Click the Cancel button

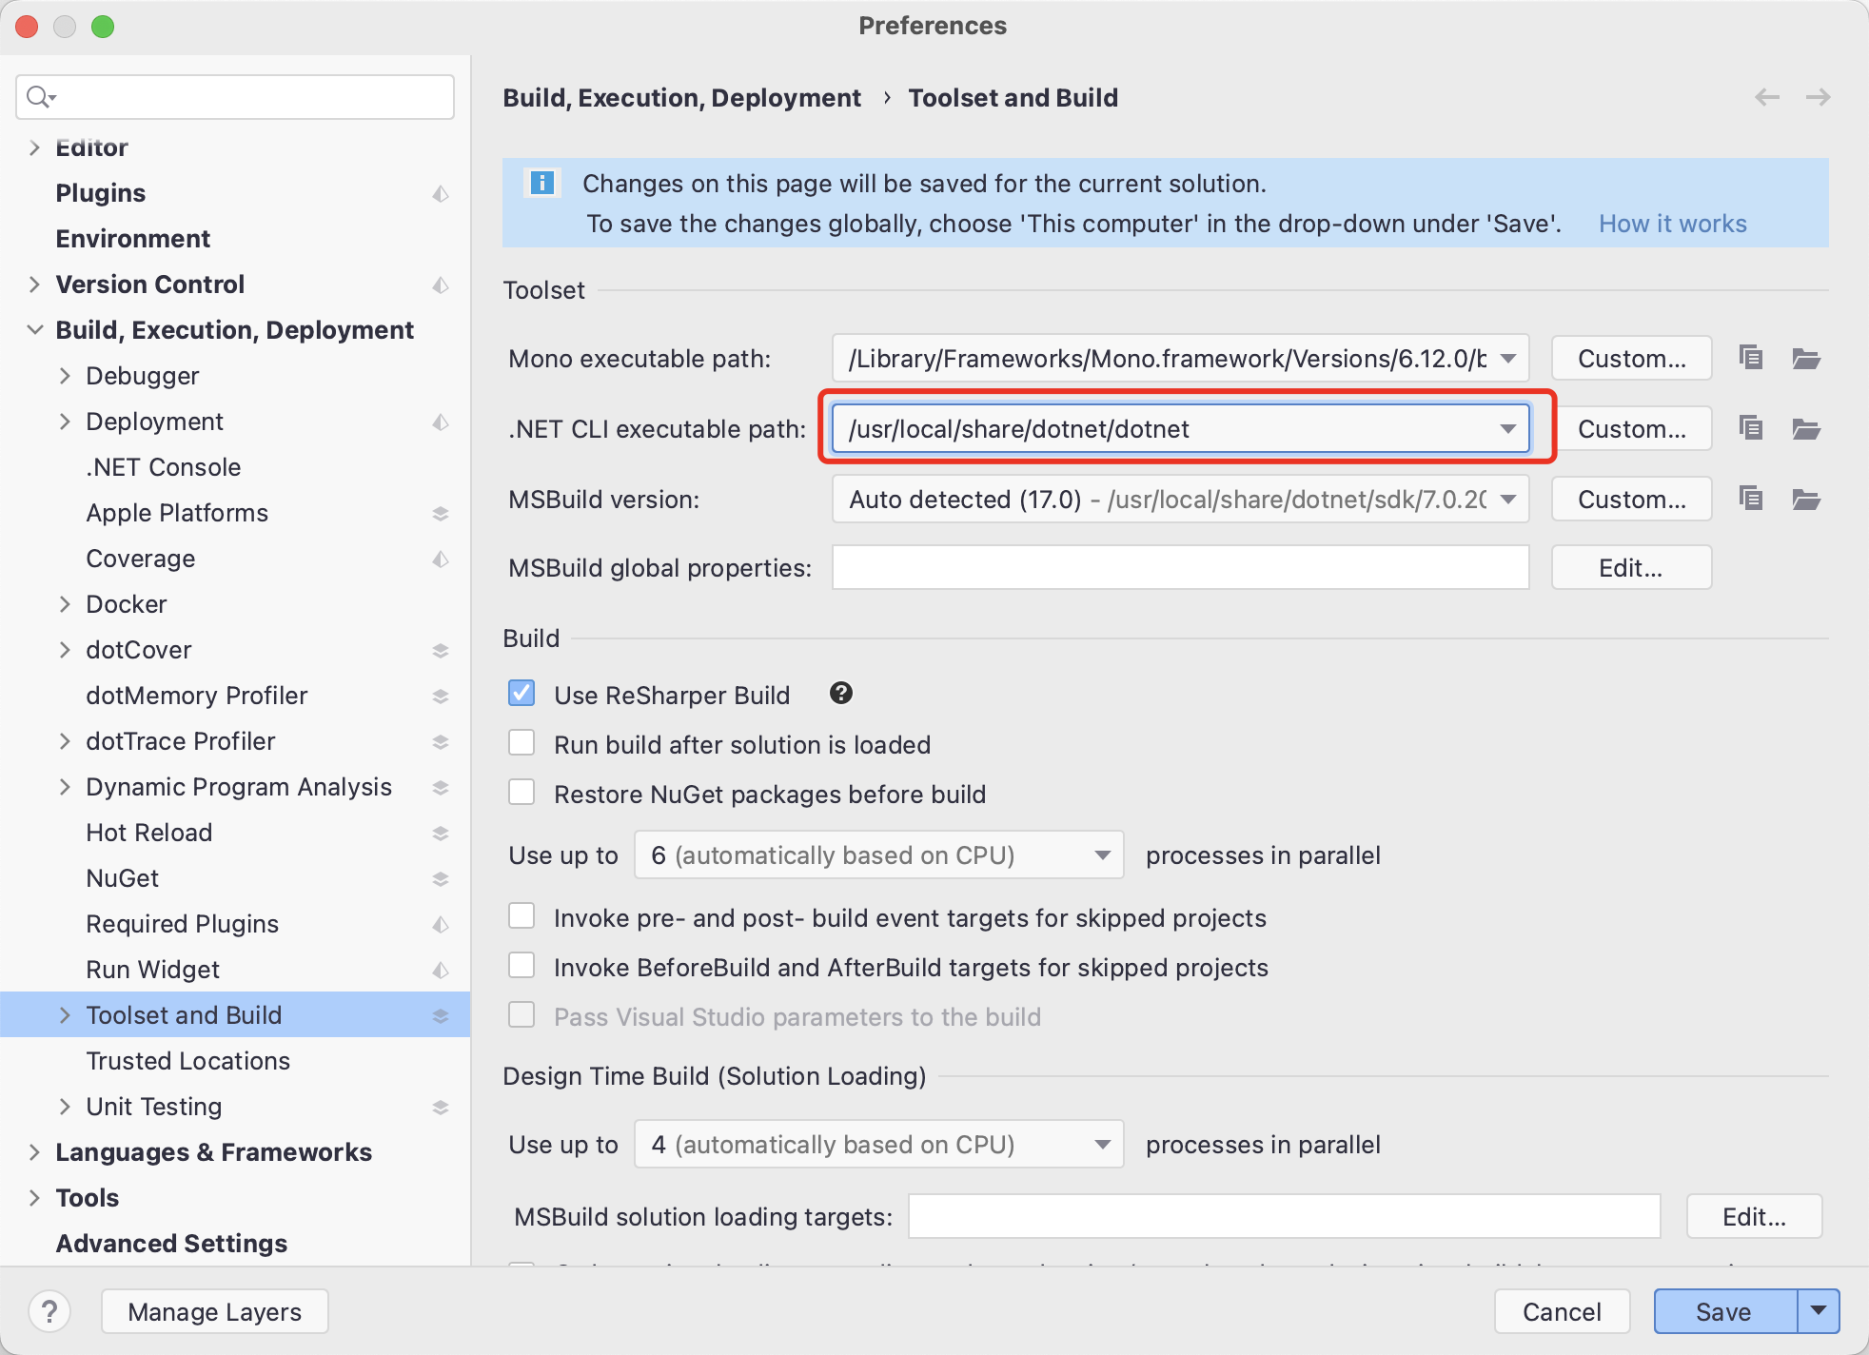1562,1312
